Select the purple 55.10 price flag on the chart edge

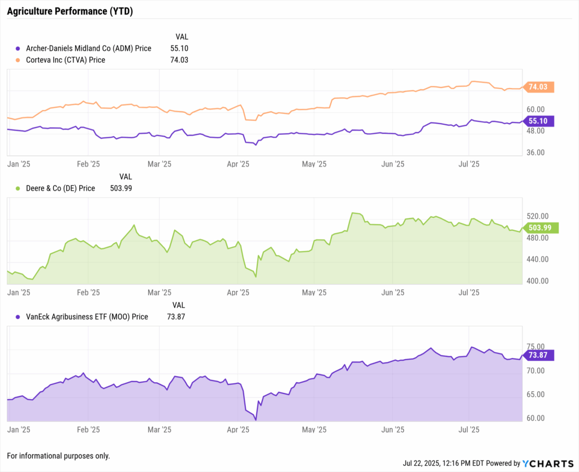coord(538,121)
